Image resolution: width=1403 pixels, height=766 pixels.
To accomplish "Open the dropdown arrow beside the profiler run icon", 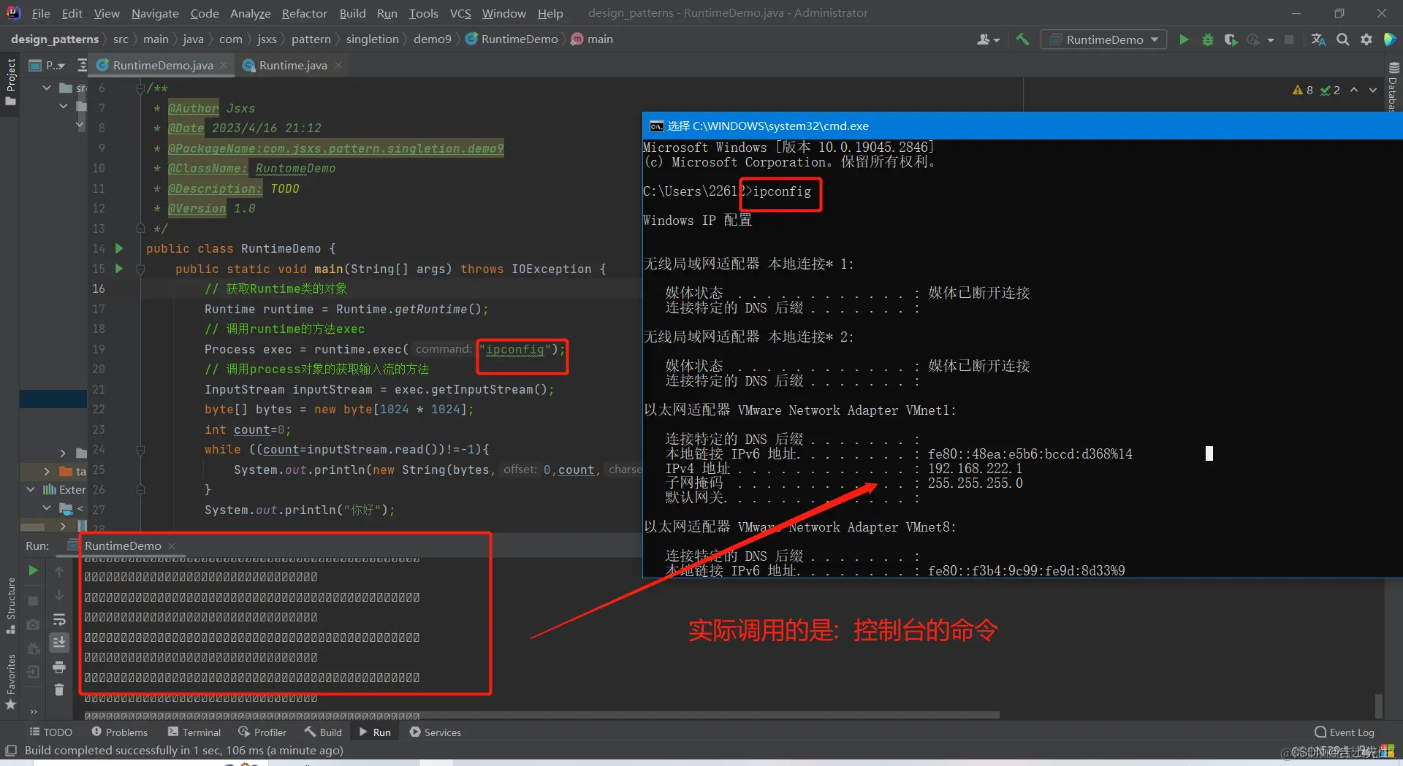I will pos(1271,39).
